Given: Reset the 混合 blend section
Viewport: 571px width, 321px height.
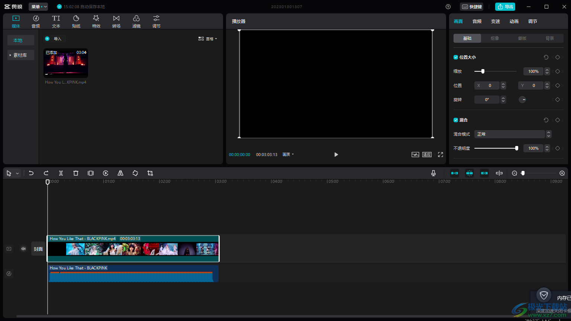Looking at the screenshot, I should point(546,120).
